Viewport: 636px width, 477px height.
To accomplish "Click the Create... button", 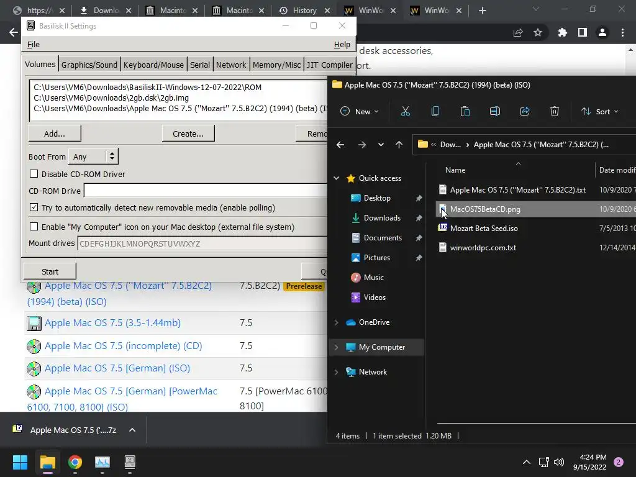I will point(188,134).
